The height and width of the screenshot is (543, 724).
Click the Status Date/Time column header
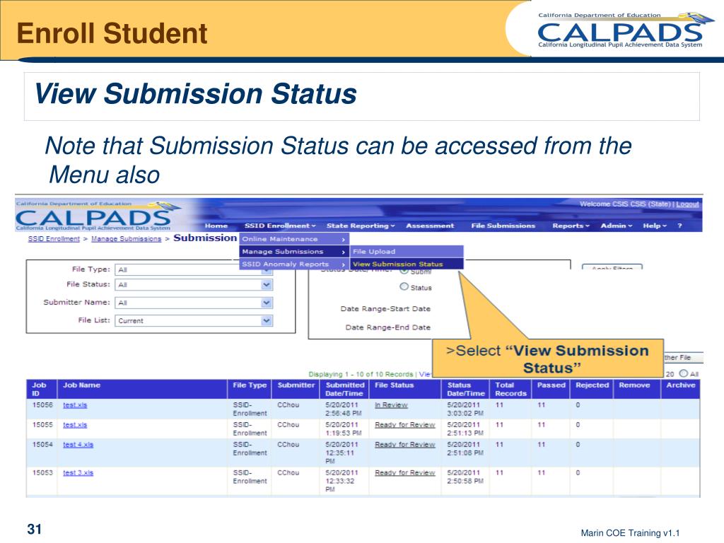pyautogui.click(x=466, y=390)
